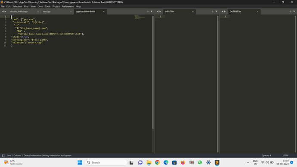
Task: Click next tab arrow in first pane
Action: pyautogui.click(x=5, y=12)
